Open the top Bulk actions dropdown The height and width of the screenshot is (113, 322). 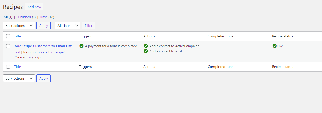[19, 26]
